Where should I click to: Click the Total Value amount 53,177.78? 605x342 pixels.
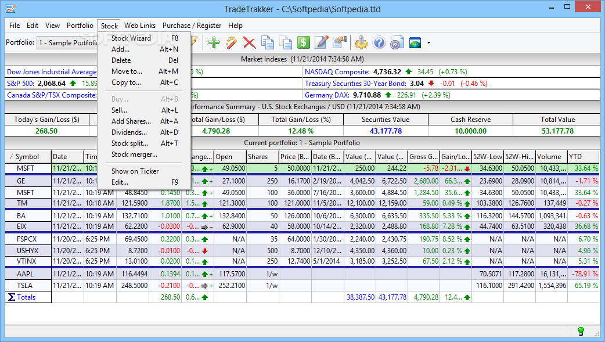point(557,131)
